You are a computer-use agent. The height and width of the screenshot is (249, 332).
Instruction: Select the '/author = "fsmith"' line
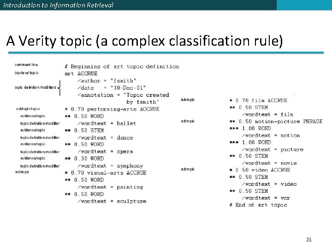107,81
